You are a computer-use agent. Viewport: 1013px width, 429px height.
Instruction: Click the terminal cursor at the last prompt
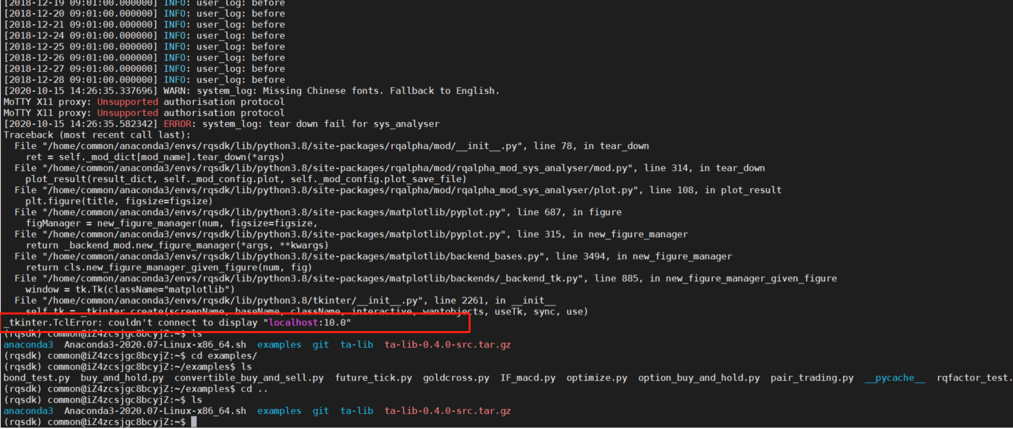pos(194,421)
